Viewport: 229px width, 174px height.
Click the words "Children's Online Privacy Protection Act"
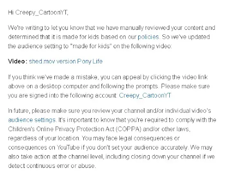coord(61,129)
